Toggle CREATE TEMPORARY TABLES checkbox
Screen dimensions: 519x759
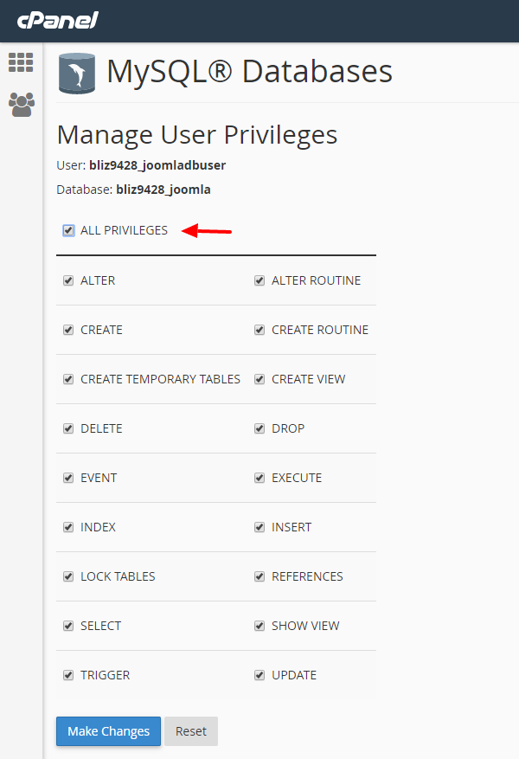click(68, 379)
